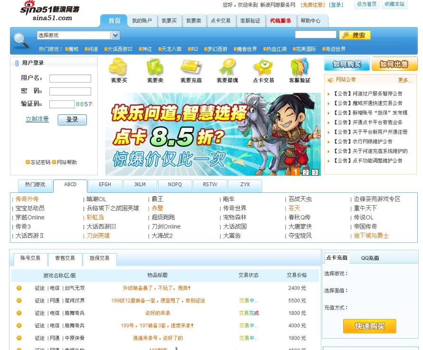Click the speaker icon beside 网站公告

click(x=330, y=80)
